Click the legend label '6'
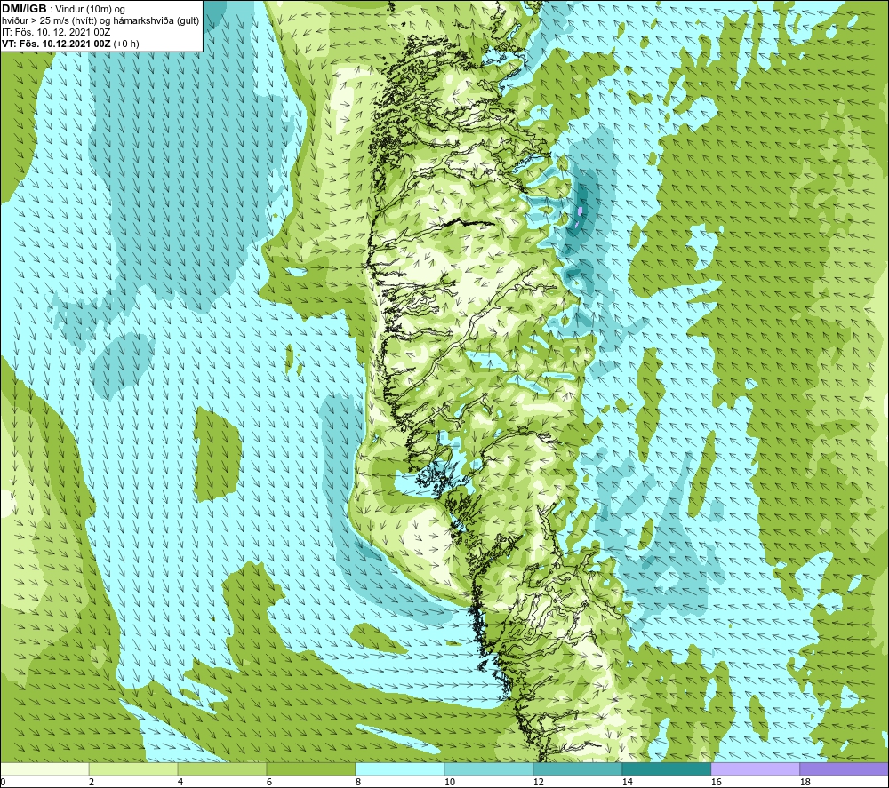This screenshot has width=889, height=788. click(269, 782)
